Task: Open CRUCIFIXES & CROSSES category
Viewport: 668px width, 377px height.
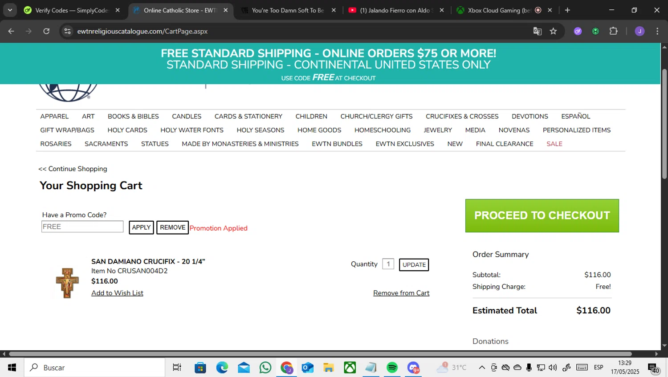Action: coord(462,116)
